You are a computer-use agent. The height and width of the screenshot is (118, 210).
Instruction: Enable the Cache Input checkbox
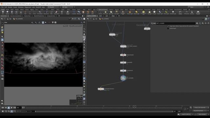[x=168, y=29]
